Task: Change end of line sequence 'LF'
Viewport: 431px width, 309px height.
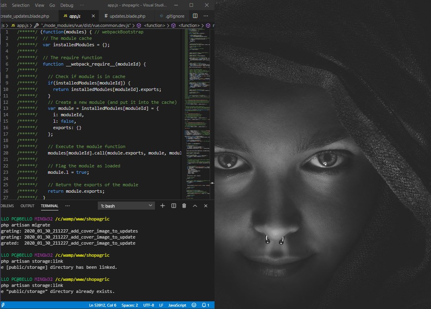Action: 161,305
